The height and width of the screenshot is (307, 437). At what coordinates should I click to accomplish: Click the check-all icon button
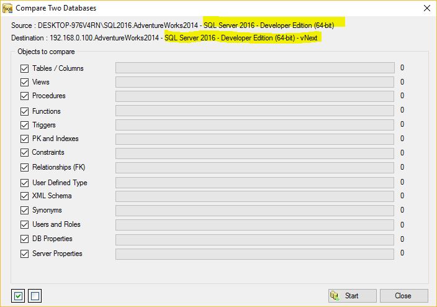[18, 296]
